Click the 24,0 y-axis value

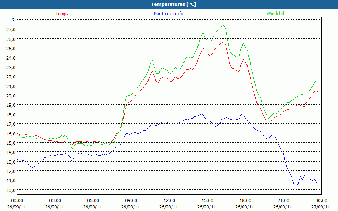coord(11,58)
